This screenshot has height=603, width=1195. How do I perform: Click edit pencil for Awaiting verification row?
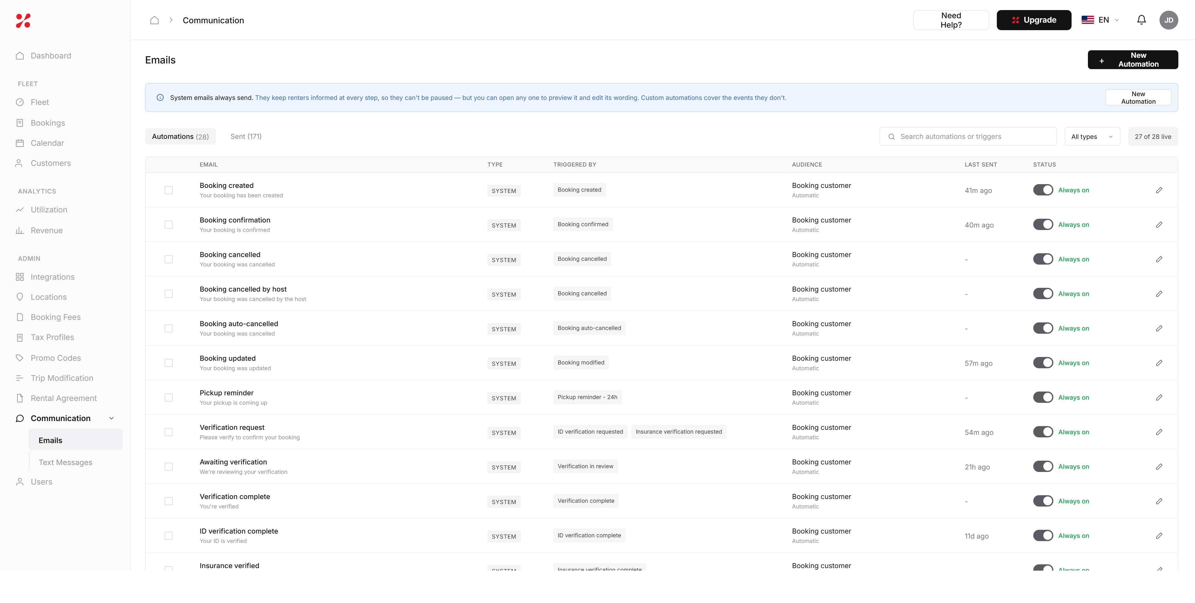click(x=1159, y=467)
